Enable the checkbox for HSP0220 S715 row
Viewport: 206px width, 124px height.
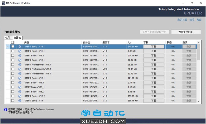tap(13, 101)
